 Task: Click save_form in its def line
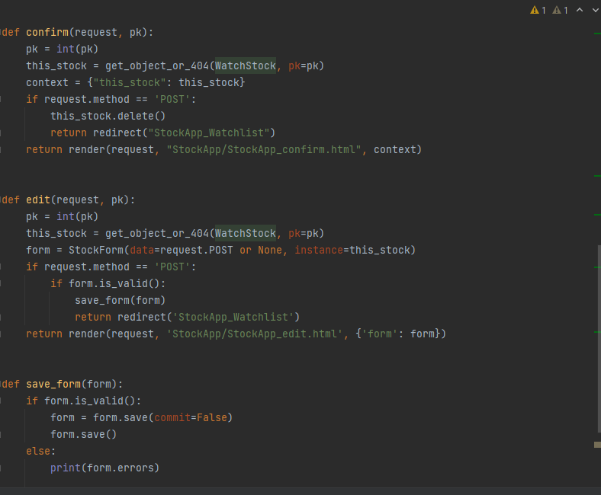click(53, 384)
